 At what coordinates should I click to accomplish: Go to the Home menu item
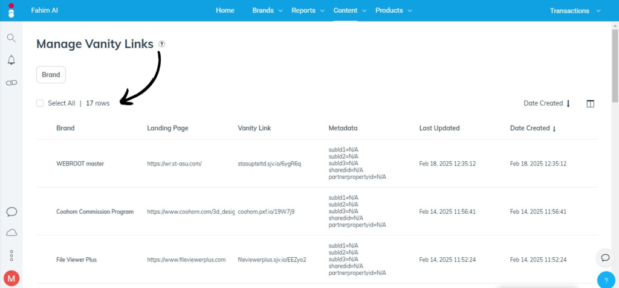pyautogui.click(x=225, y=10)
